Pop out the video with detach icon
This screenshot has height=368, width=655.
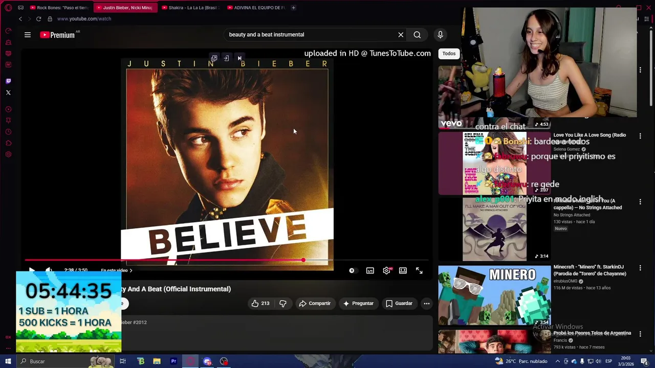(x=214, y=58)
